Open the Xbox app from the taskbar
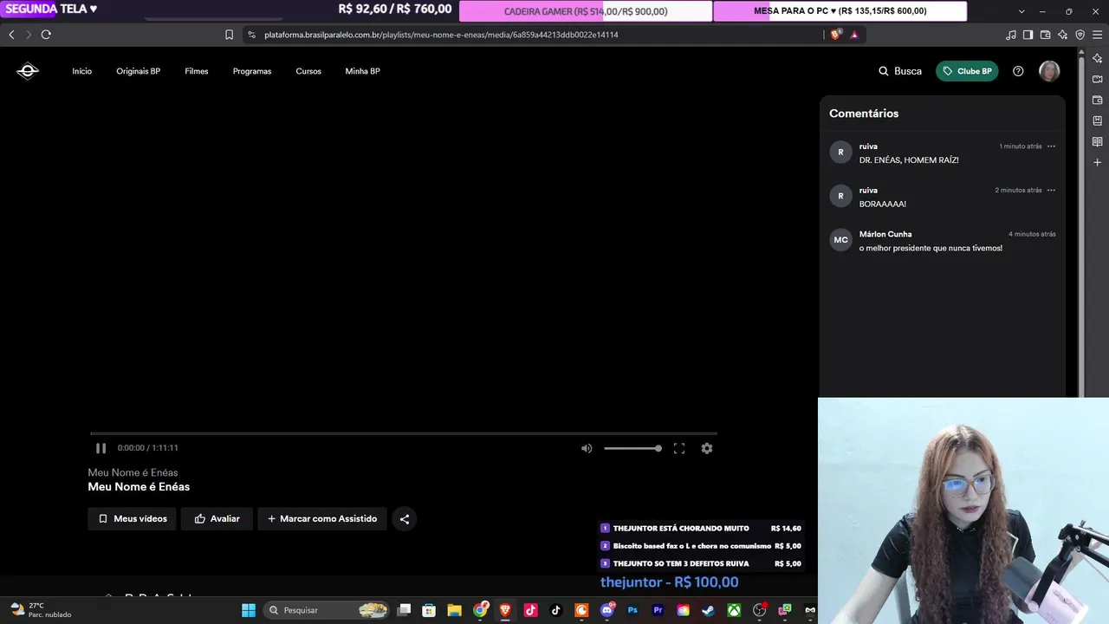This screenshot has height=624, width=1109. click(x=734, y=610)
